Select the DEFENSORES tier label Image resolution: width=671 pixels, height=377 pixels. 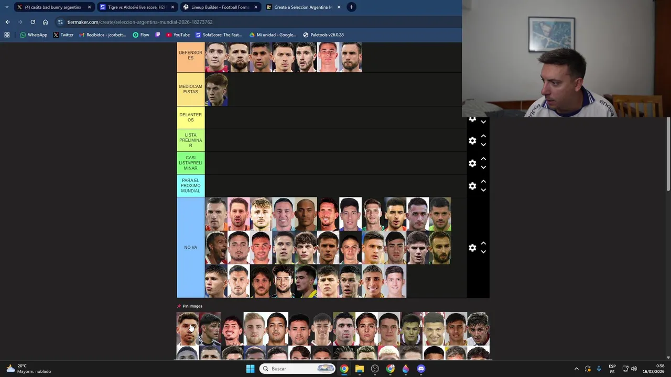tap(190, 57)
